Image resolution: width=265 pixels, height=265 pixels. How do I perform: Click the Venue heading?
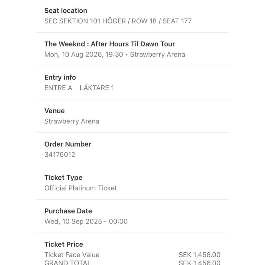pos(54,111)
